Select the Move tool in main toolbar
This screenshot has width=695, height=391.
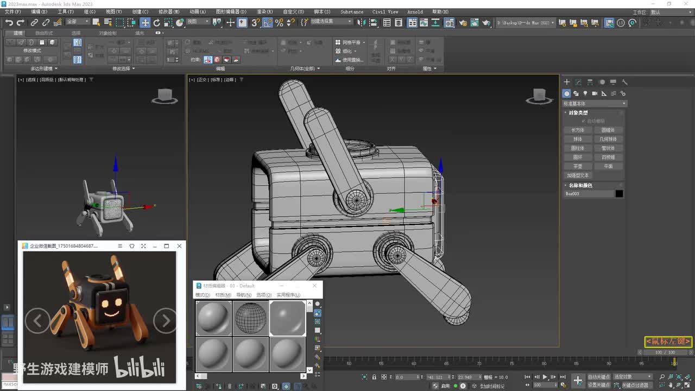pyautogui.click(x=145, y=22)
